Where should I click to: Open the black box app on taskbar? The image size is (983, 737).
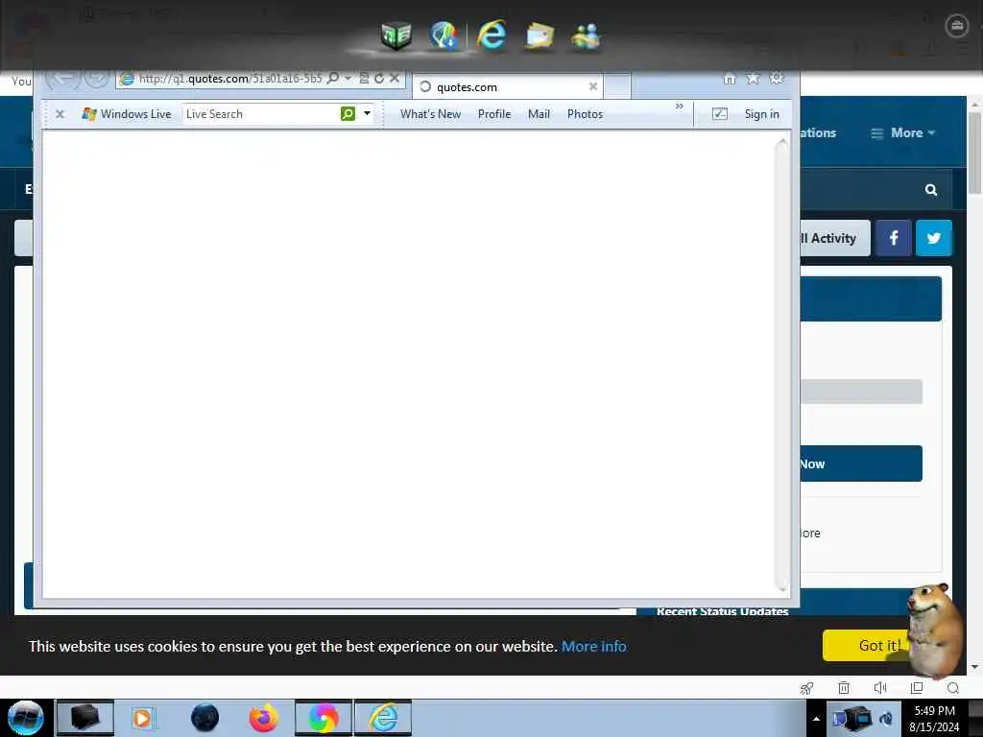[x=85, y=718]
